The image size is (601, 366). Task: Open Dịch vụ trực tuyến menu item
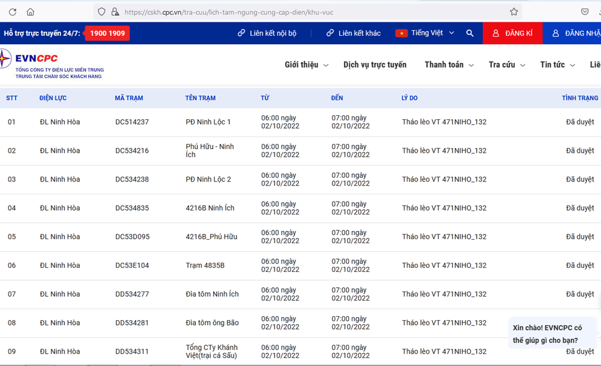coord(374,65)
